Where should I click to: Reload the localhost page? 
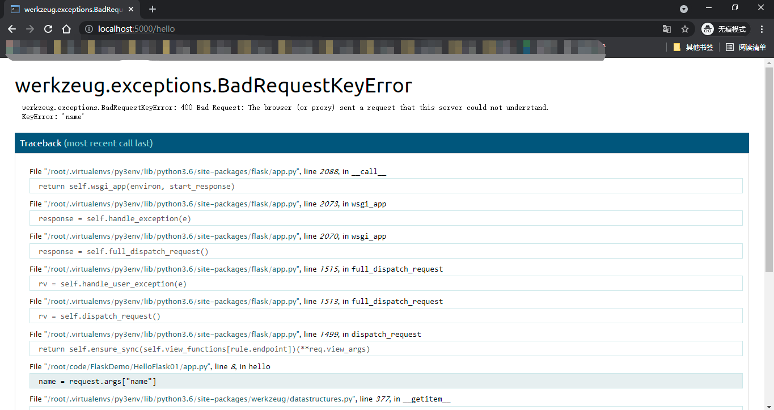48,29
